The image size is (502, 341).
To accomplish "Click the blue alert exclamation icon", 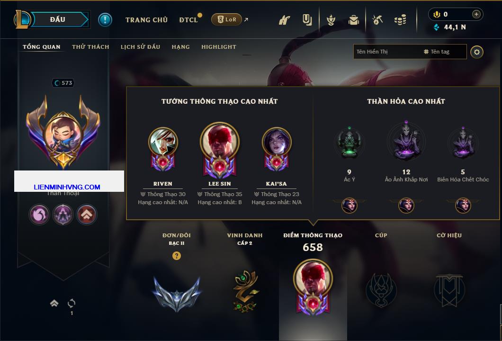I will coord(105,20).
